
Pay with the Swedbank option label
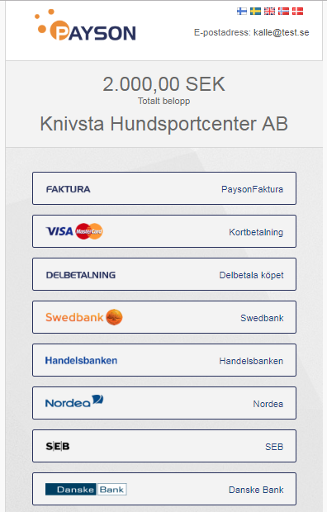coord(262,318)
